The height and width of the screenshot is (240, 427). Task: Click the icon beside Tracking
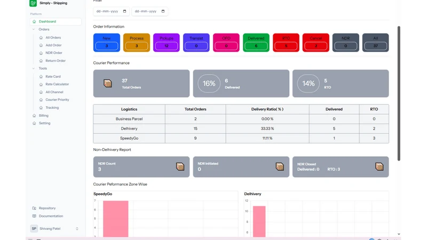click(41, 108)
